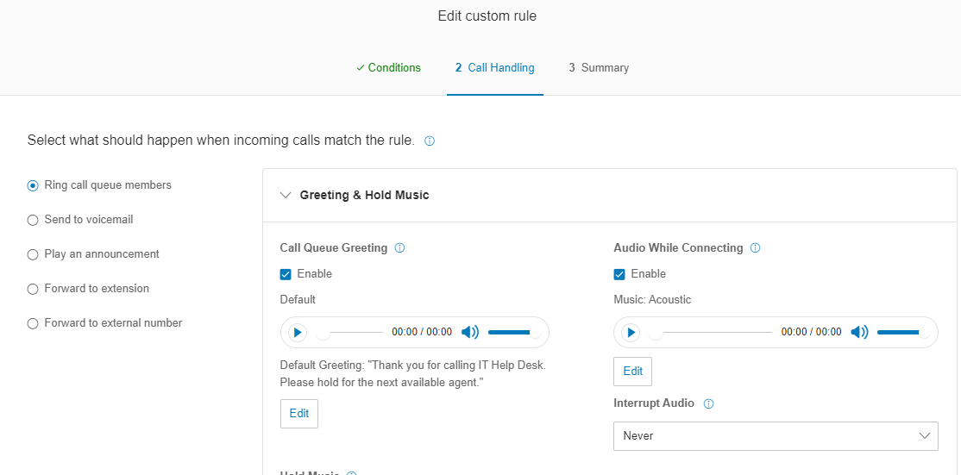Edit the Audio While Connecting music
Screen dimensions: 961x475
tap(632, 371)
